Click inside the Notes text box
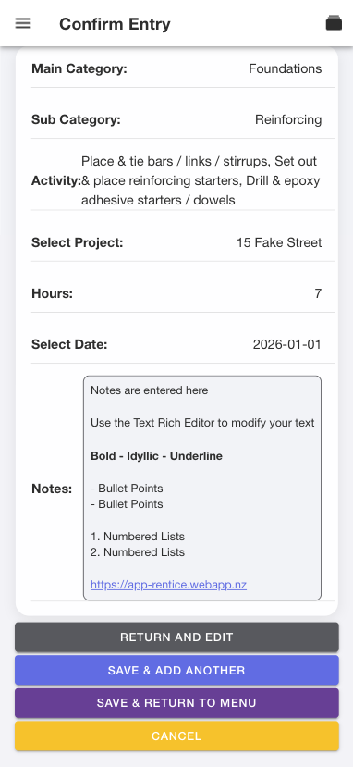353x767 pixels. [x=202, y=488]
